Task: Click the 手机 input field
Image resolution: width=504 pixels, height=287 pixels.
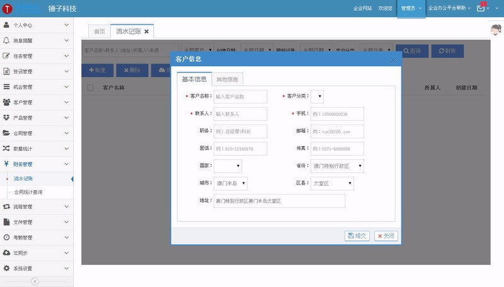Action: [x=337, y=114]
